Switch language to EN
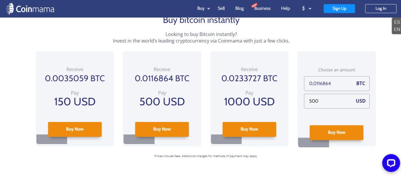Viewport: 401px width, 177px height. pos(397,29)
